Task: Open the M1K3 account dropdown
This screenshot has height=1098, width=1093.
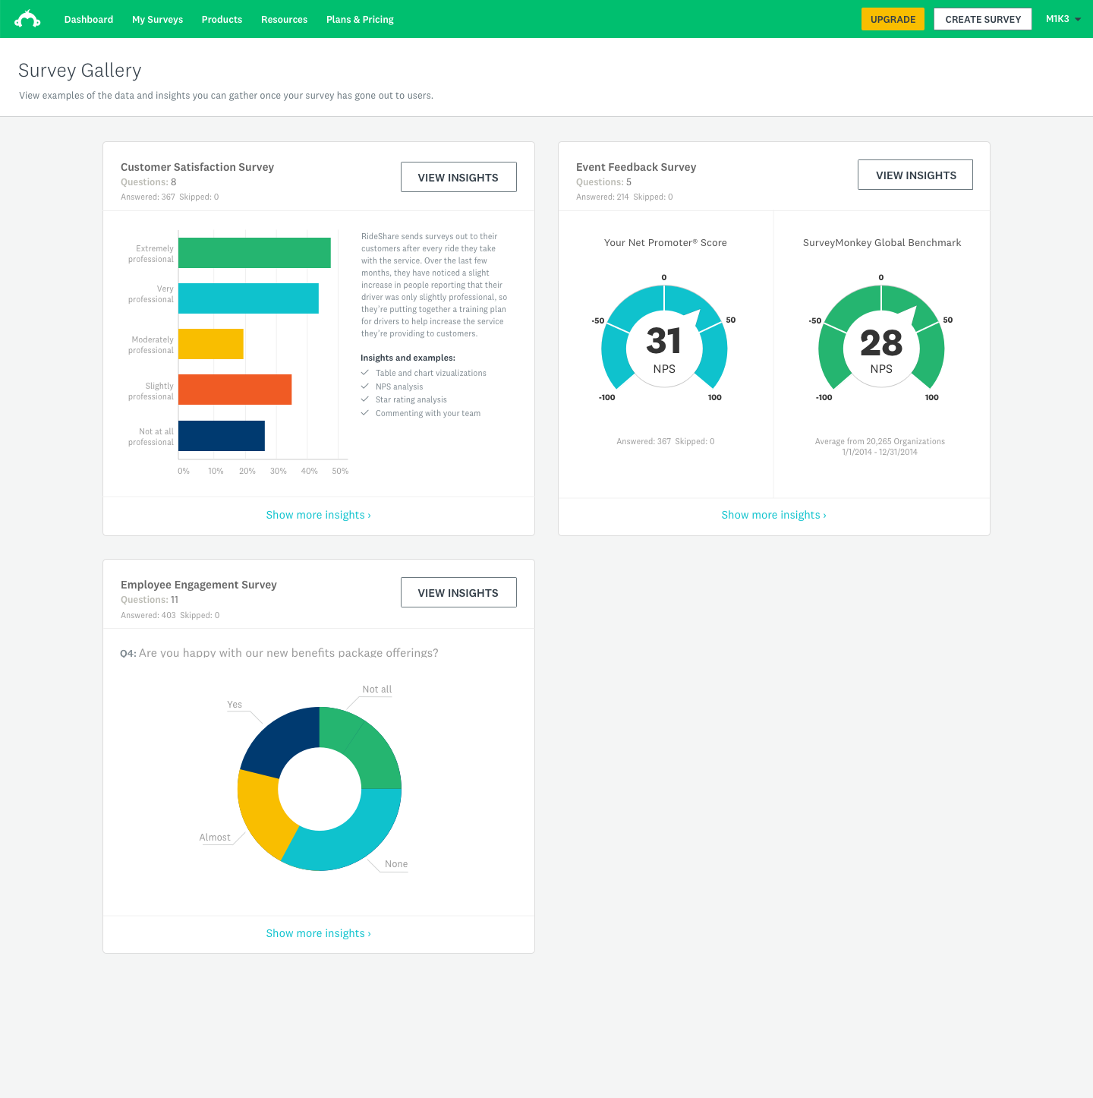Action: [1063, 19]
